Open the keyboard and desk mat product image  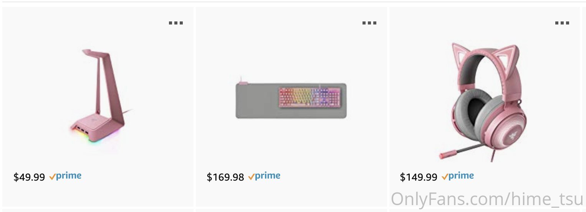291,100
